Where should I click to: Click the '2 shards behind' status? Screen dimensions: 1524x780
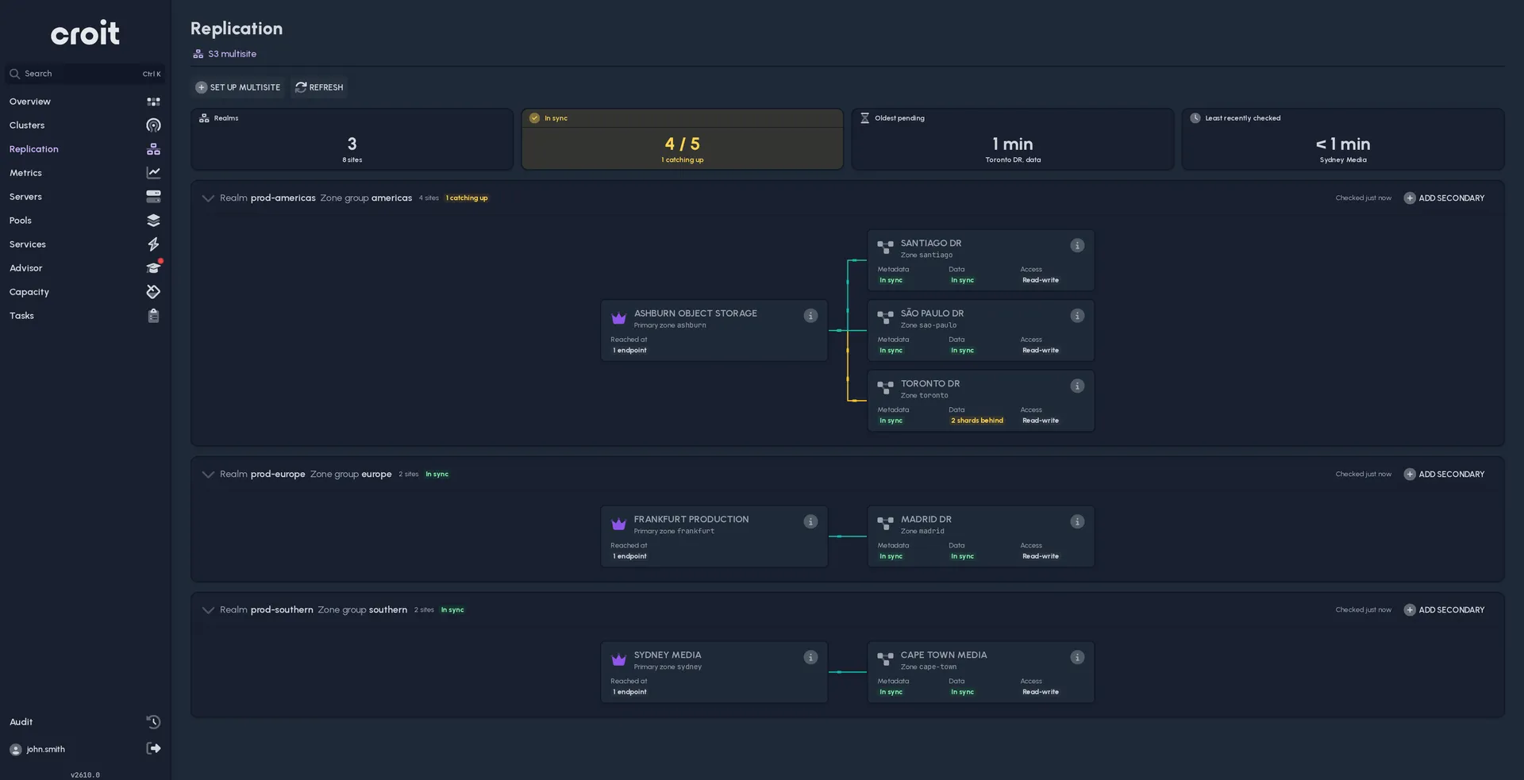[x=977, y=421]
